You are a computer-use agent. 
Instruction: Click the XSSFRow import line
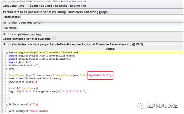tap(40, 59)
